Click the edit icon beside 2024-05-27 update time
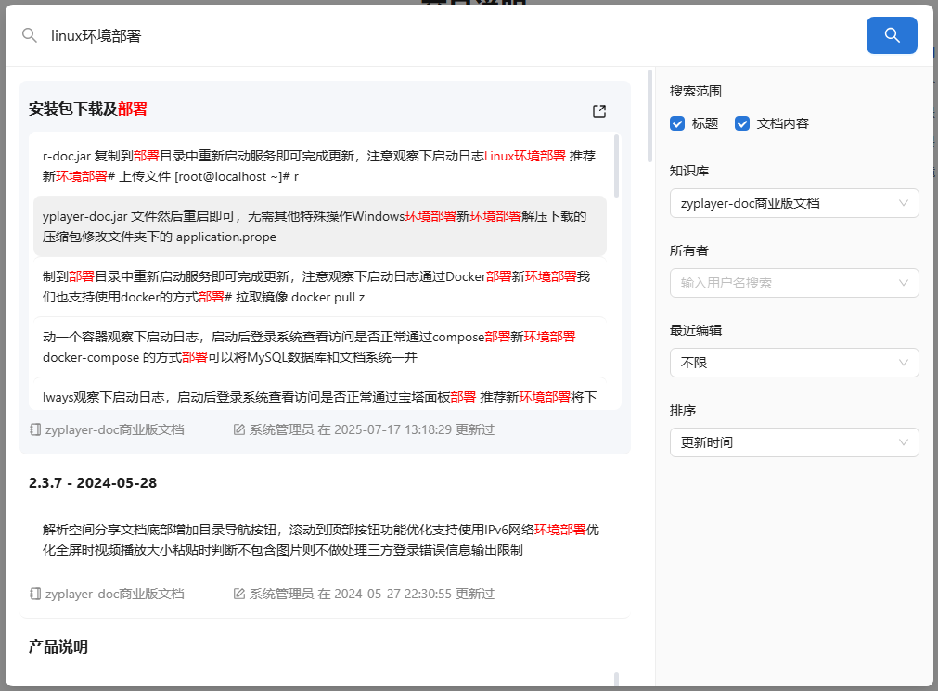938x691 pixels. (238, 594)
